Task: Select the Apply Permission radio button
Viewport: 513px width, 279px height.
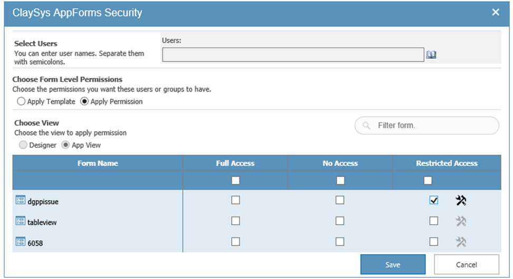Action: 84,101
